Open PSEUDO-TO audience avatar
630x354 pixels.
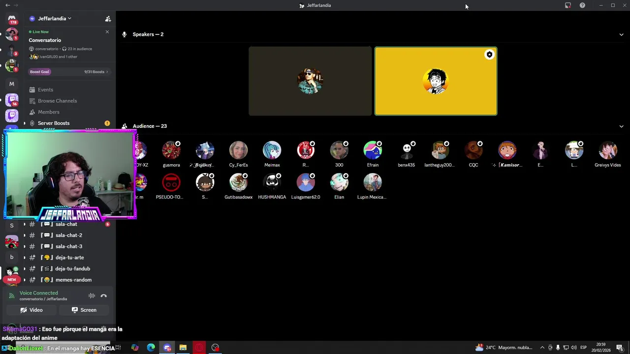(x=171, y=182)
